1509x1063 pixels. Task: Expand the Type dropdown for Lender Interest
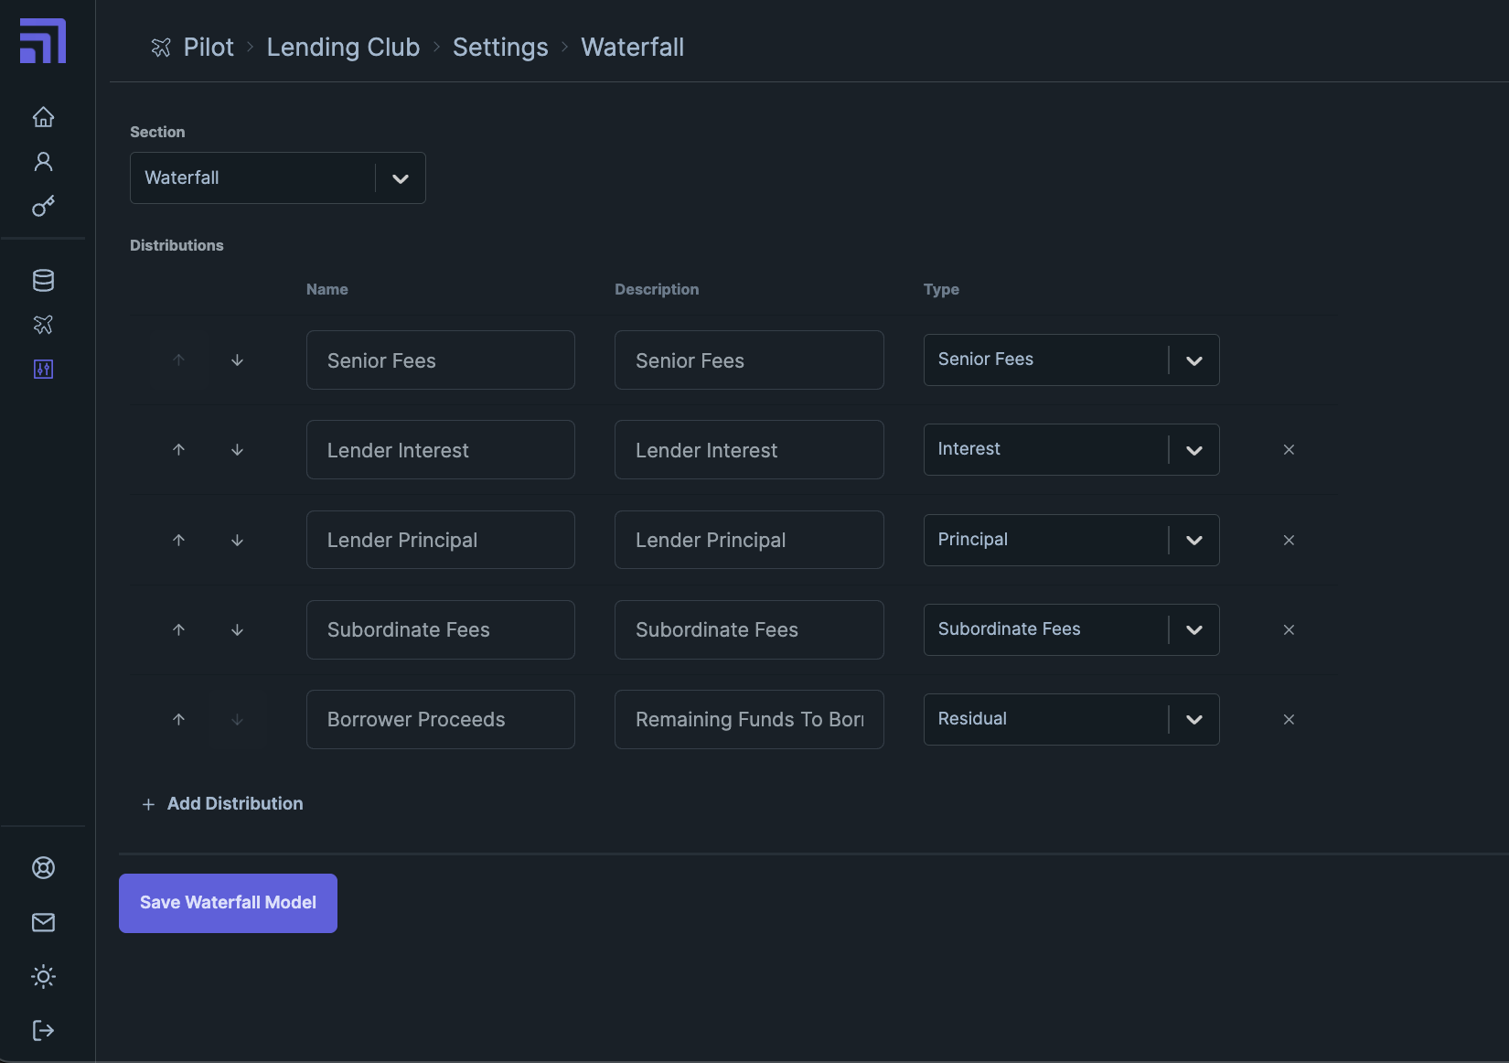[1194, 449]
